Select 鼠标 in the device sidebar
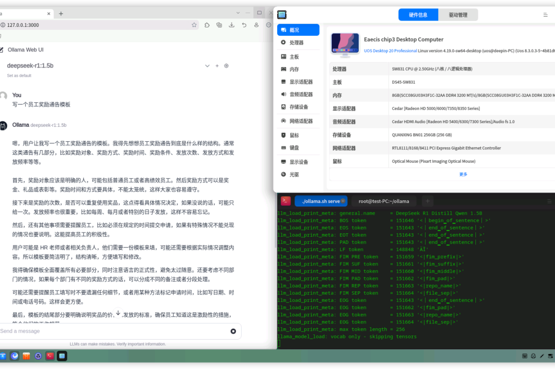 click(x=298, y=135)
